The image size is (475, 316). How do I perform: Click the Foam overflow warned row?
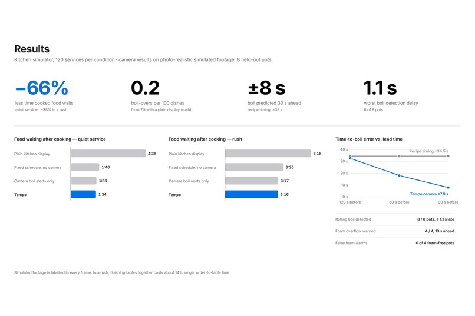(x=395, y=231)
